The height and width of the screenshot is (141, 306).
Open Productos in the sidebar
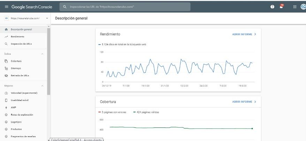[23, 129]
